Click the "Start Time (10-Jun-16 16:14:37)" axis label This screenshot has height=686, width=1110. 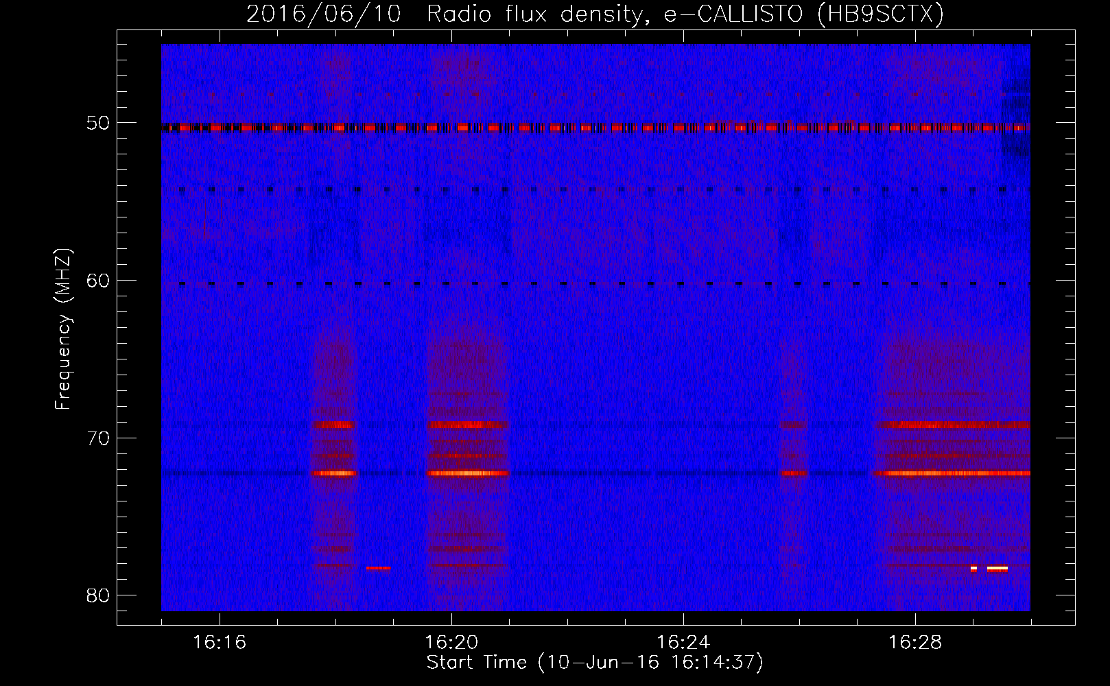pos(595,663)
